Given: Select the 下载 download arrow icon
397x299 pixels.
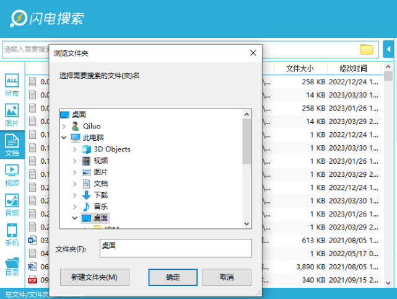Looking at the screenshot, I should [x=86, y=195].
